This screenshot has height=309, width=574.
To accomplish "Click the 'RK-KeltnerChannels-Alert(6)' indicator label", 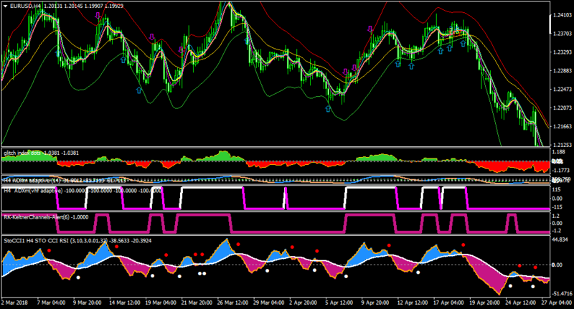I will 38,217.
